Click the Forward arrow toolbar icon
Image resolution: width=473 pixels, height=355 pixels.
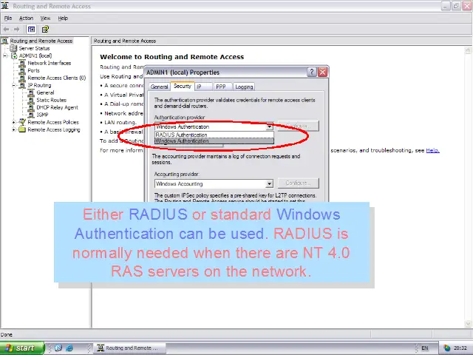16,30
